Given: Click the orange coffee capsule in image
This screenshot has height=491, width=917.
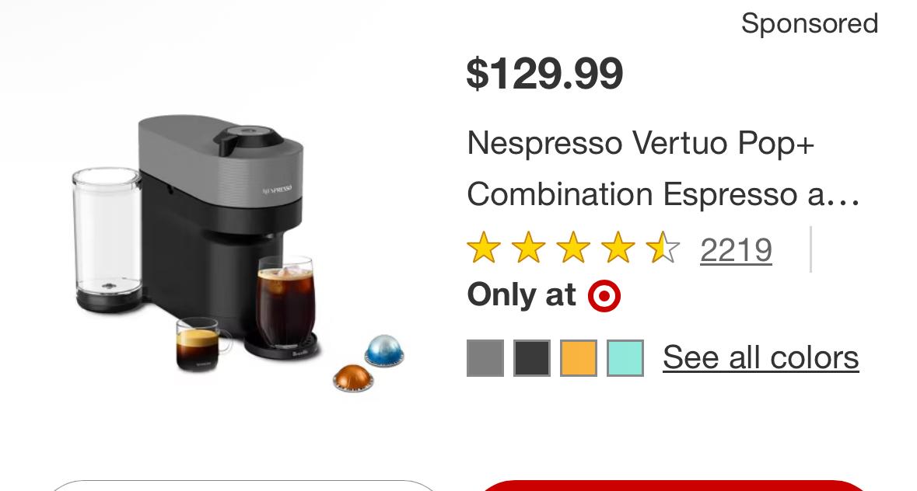Looking at the screenshot, I should (353, 378).
